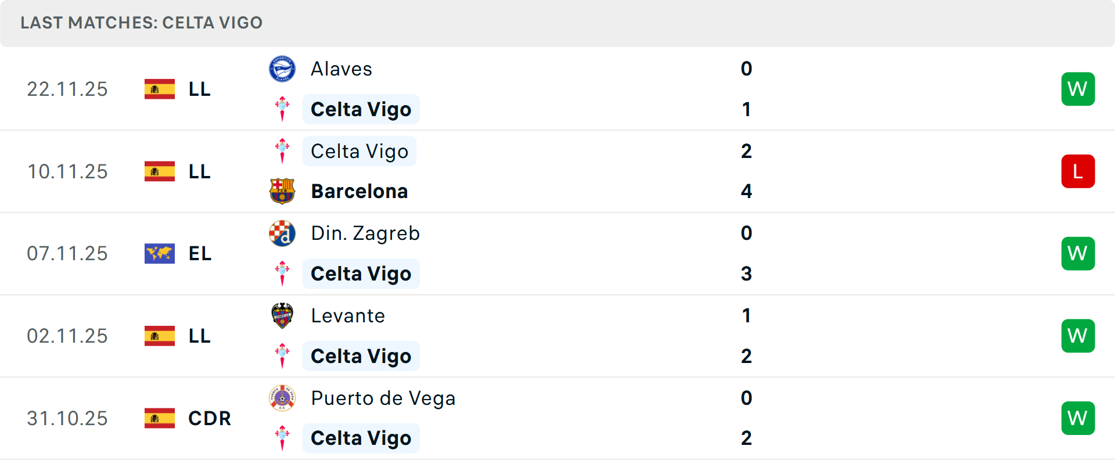
Task: Click the Spain flag beside the 22.11.25 match
Action: (160, 89)
